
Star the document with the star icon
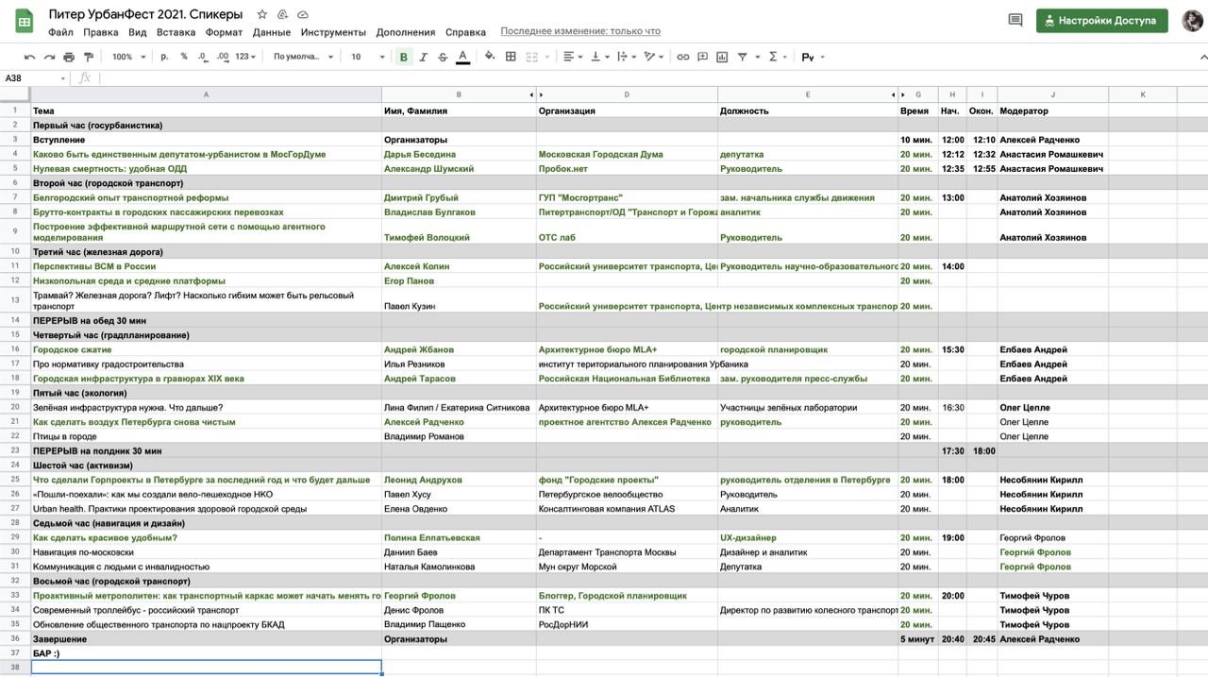[x=261, y=14]
